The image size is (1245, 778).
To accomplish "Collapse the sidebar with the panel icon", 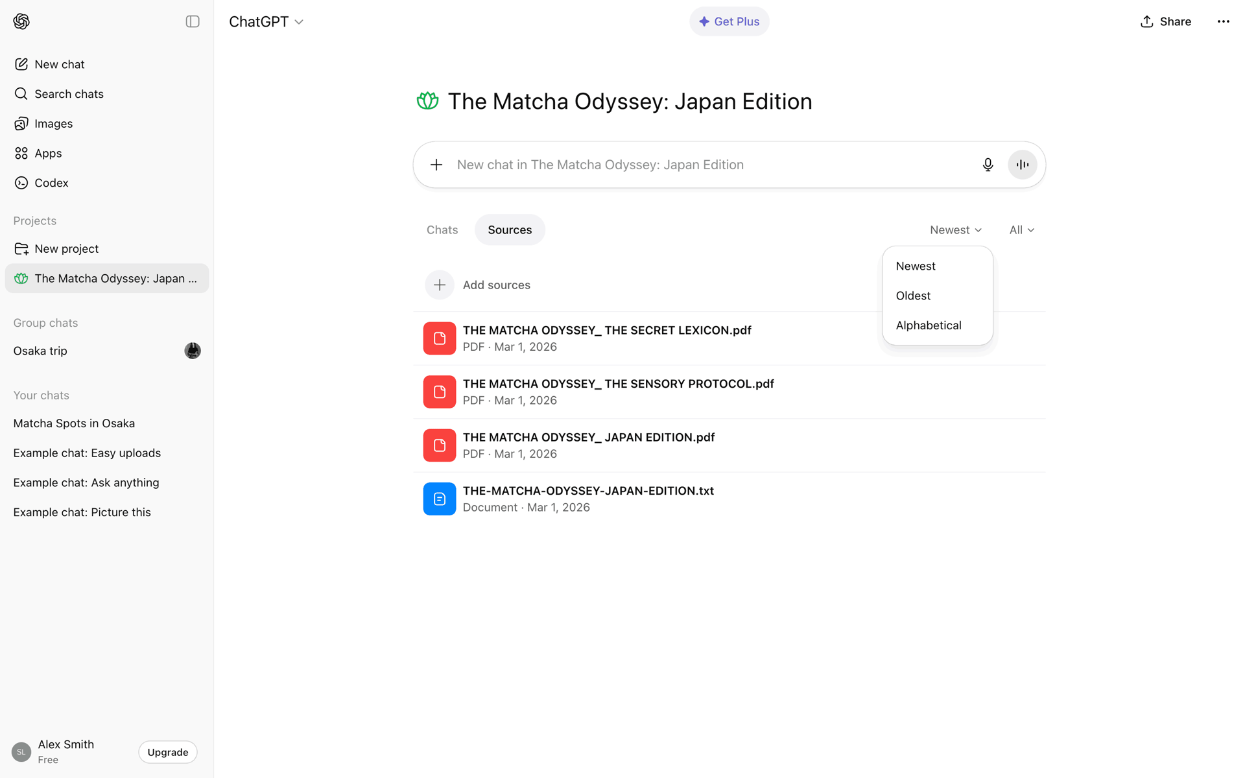I will point(193,21).
